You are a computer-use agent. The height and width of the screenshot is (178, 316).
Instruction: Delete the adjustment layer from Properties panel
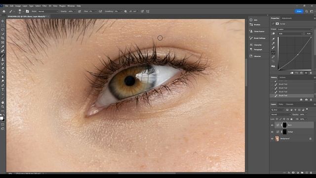tap(311, 73)
